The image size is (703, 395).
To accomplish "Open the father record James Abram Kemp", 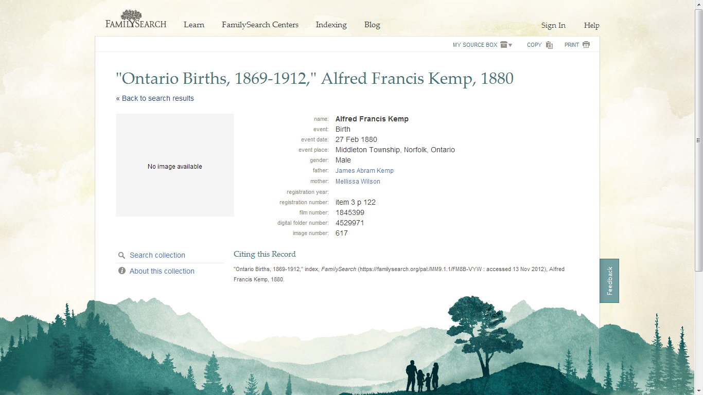I will point(364,170).
